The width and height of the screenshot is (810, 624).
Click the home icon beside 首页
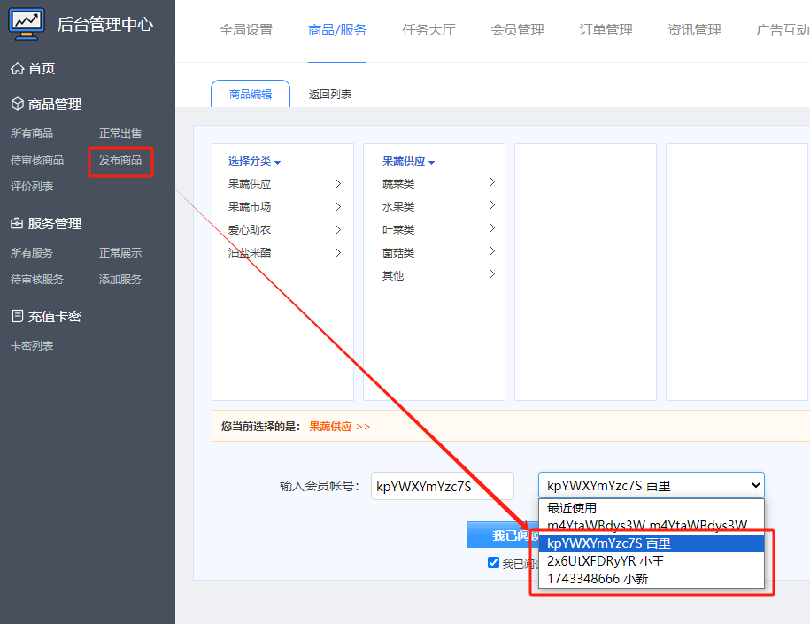coord(18,68)
